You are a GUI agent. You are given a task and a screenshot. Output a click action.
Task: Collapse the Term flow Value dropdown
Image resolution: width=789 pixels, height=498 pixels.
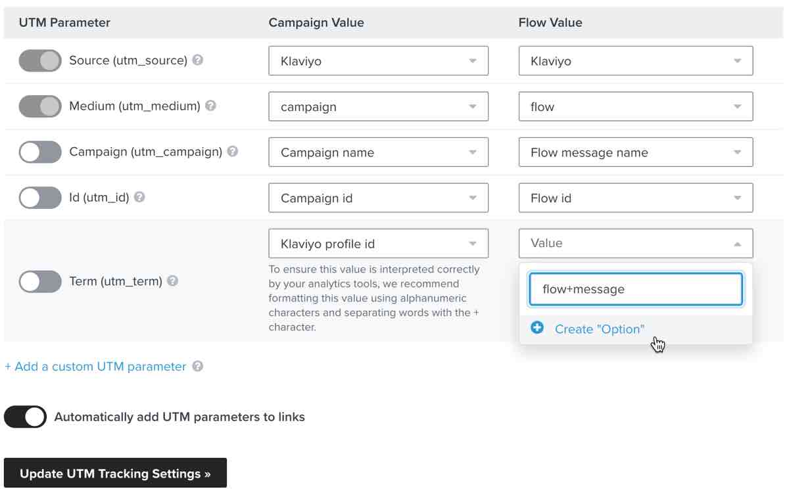pos(635,243)
